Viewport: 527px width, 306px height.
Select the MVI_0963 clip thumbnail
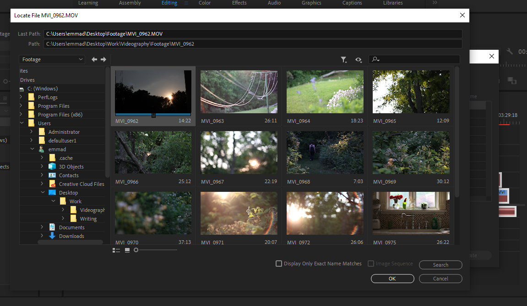pos(239,92)
